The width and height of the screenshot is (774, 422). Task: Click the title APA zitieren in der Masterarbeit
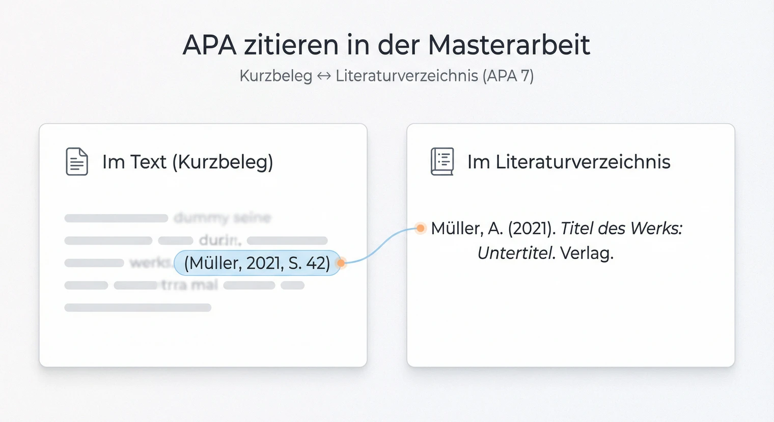387,44
